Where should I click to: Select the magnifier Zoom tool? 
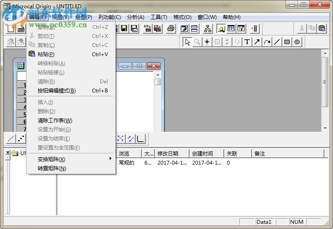(x=197, y=42)
